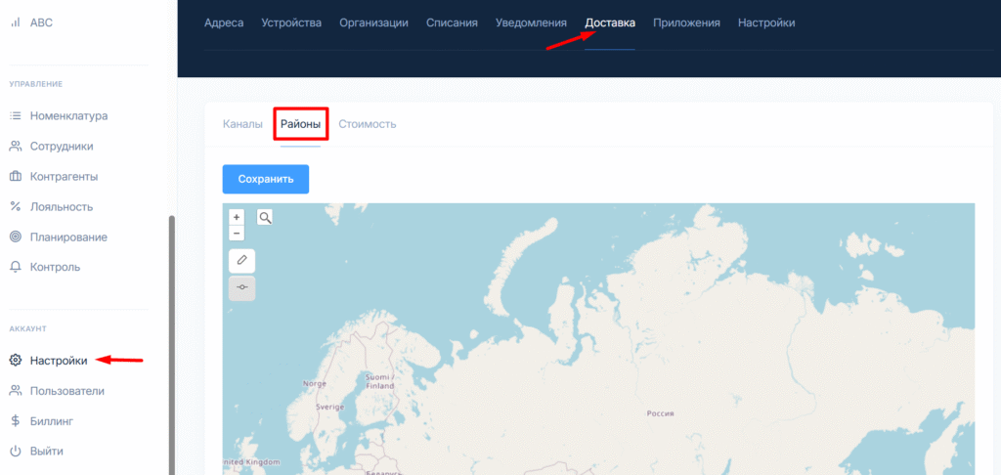Viewport: 1001px width, 475px height.
Task: Click the line node tool on map
Action: coord(241,287)
